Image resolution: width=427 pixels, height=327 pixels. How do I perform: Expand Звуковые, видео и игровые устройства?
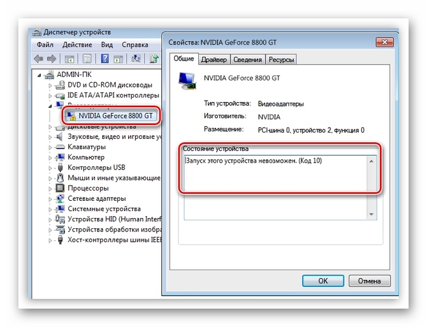click(50, 137)
